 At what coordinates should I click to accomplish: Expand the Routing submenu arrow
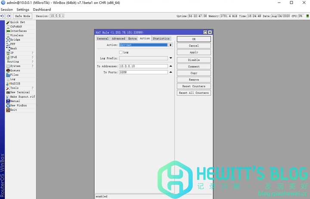coord(33,62)
